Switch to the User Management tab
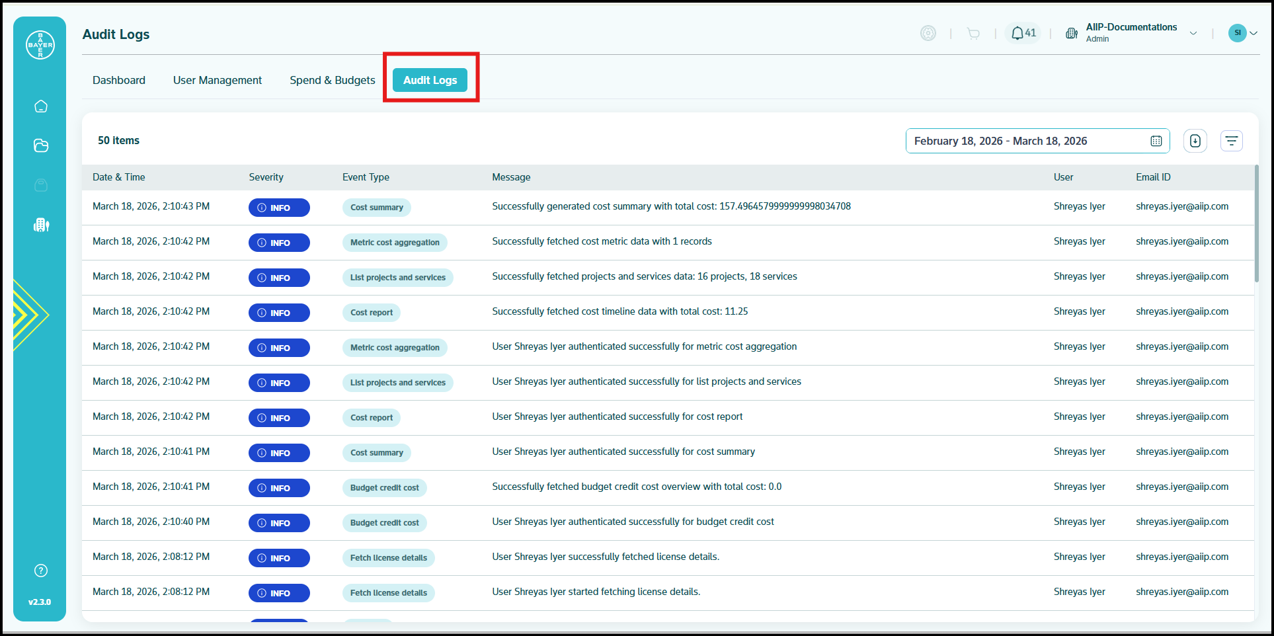The image size is (1274, 636). coord(218,80)
